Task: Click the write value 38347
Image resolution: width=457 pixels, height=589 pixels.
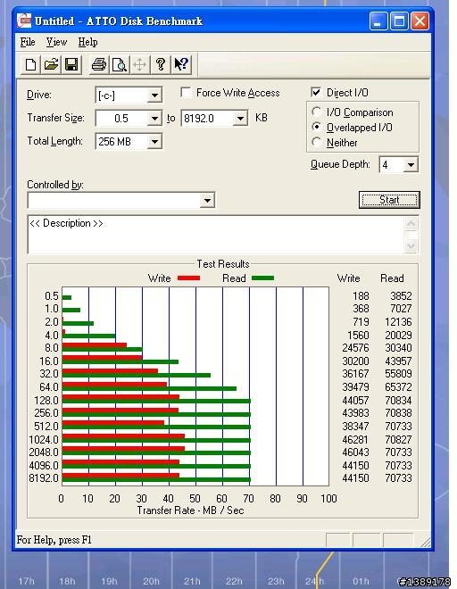Action: pos(355,426)
